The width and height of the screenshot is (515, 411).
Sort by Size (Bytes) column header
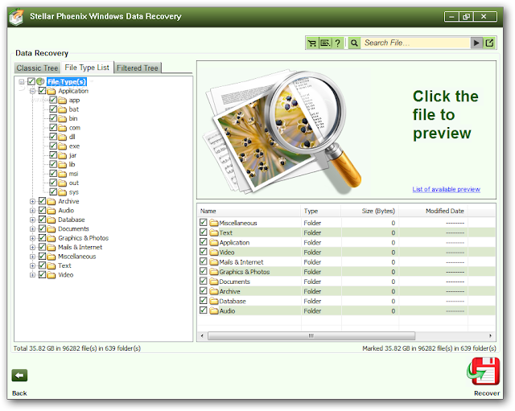(x=370, y=211)
